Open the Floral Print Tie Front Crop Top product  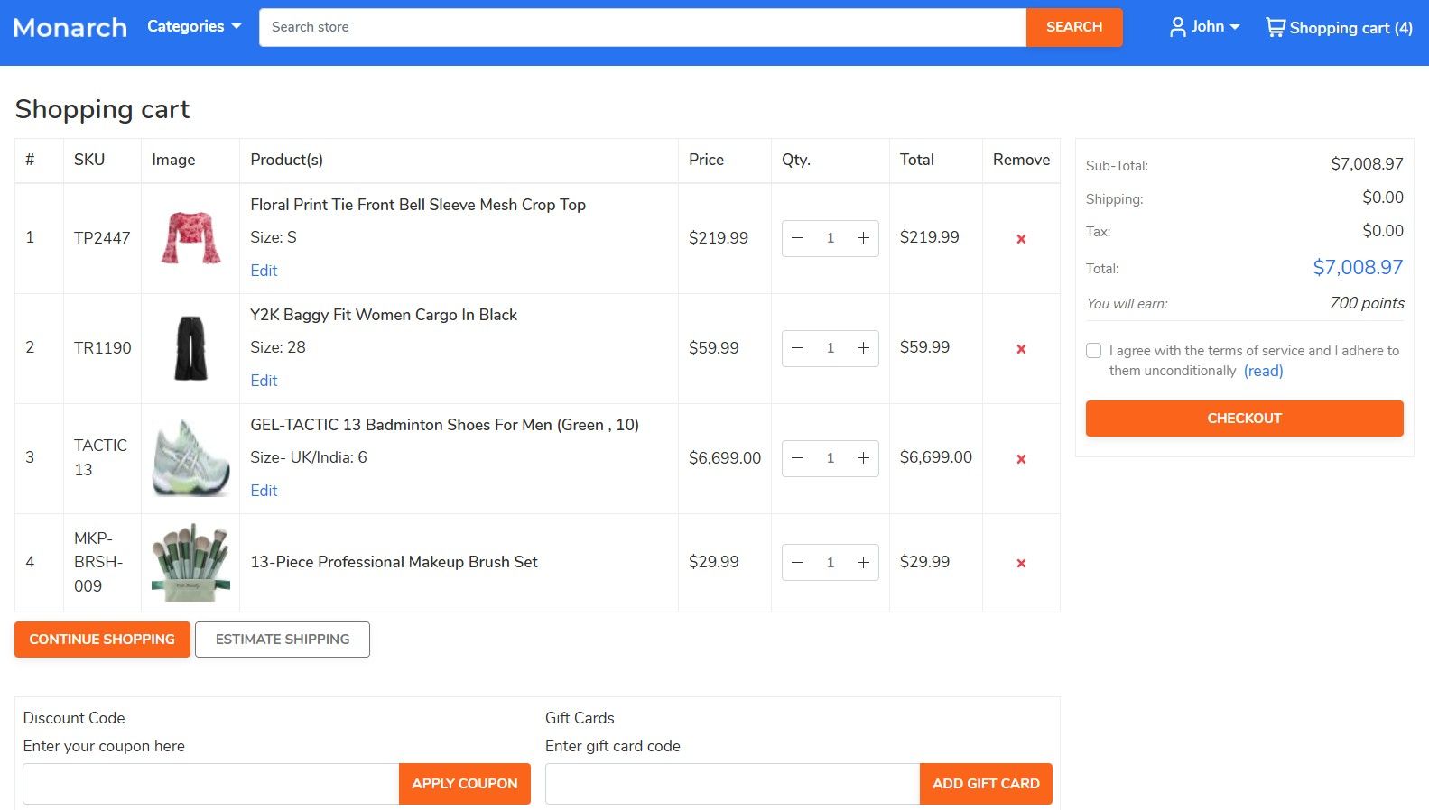click(418, 205)
